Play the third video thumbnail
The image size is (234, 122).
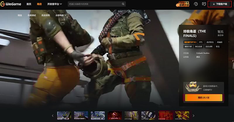[x=98, y=116]
